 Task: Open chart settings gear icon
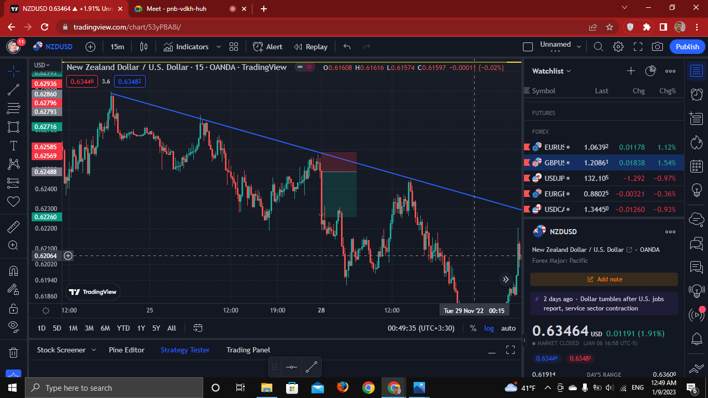(x=618, y=47)
